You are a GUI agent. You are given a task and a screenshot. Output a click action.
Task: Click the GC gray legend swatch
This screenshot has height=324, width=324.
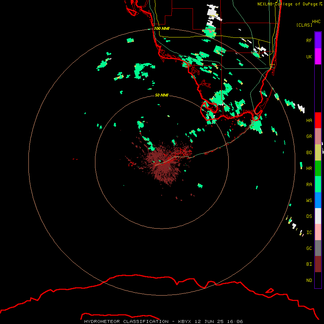318,248
